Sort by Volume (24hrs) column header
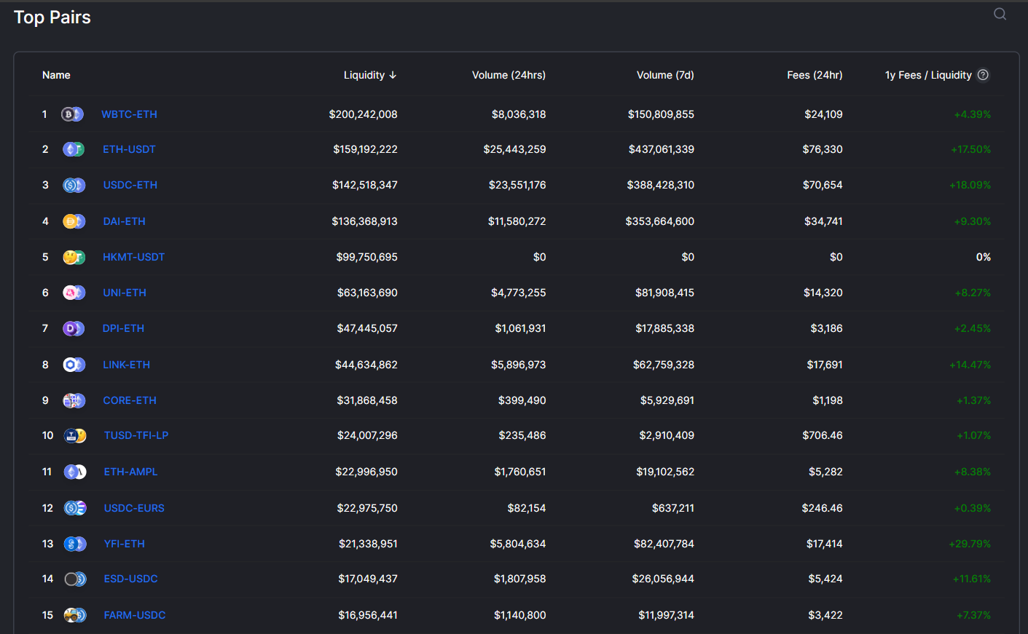The image size is (1028, 634). pos(509,75)
